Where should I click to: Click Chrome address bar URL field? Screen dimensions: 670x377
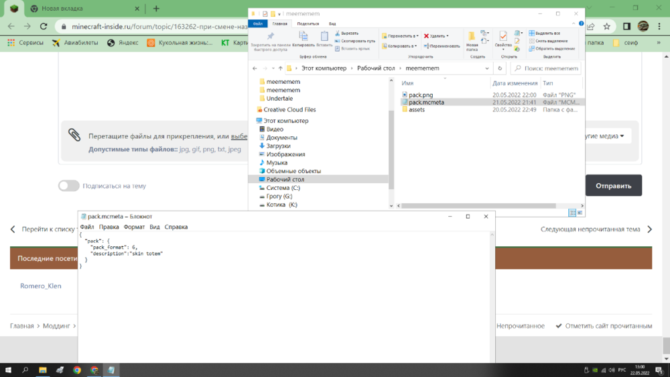pyautogui.click(x=159, y=27)
